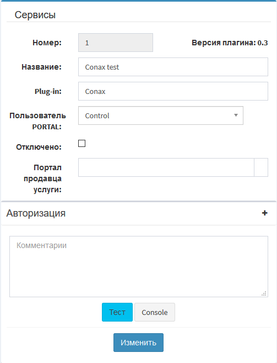Click into Портал продавца услуги input
The image size is (277, 363).
[166, 167]
